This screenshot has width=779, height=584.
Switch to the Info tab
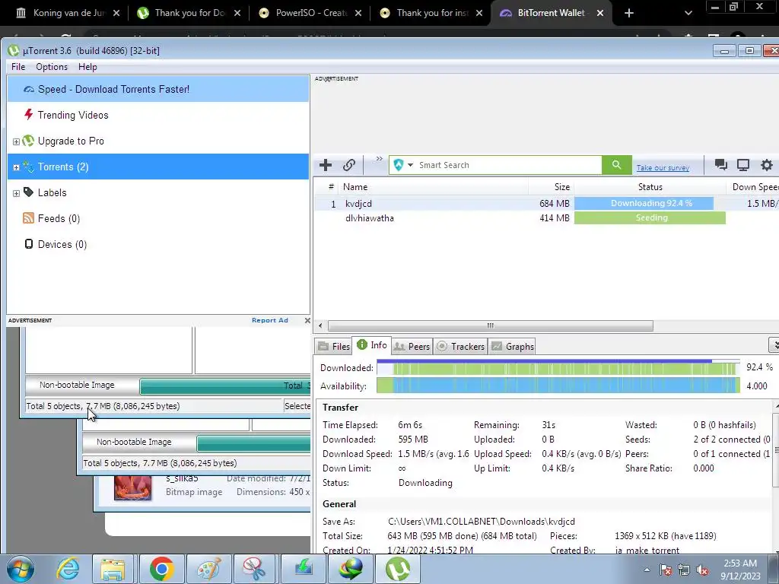(372, 345)
